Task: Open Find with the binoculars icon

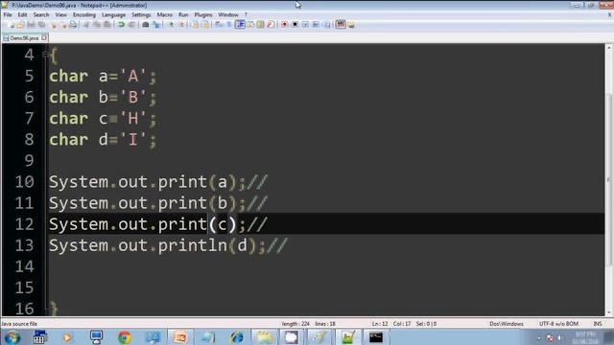Action: [145, 25]
